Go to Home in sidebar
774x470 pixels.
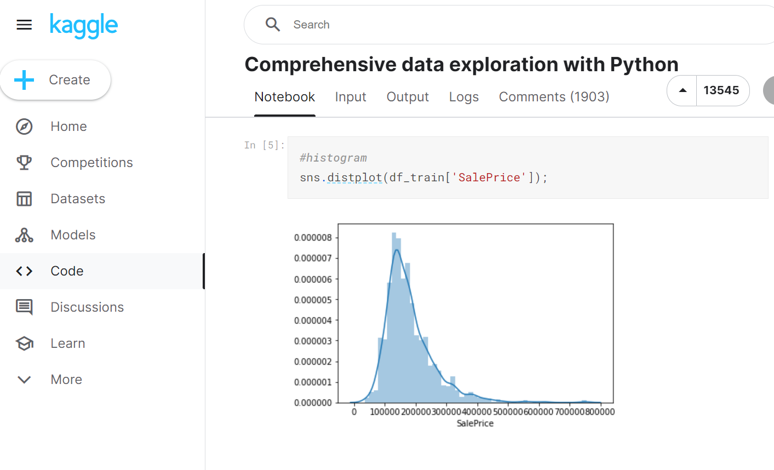tap(68, 127)
